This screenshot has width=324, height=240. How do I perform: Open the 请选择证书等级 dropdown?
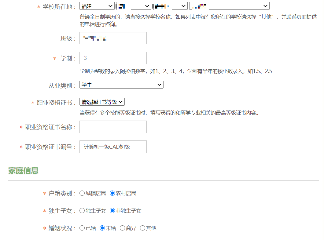102,102
